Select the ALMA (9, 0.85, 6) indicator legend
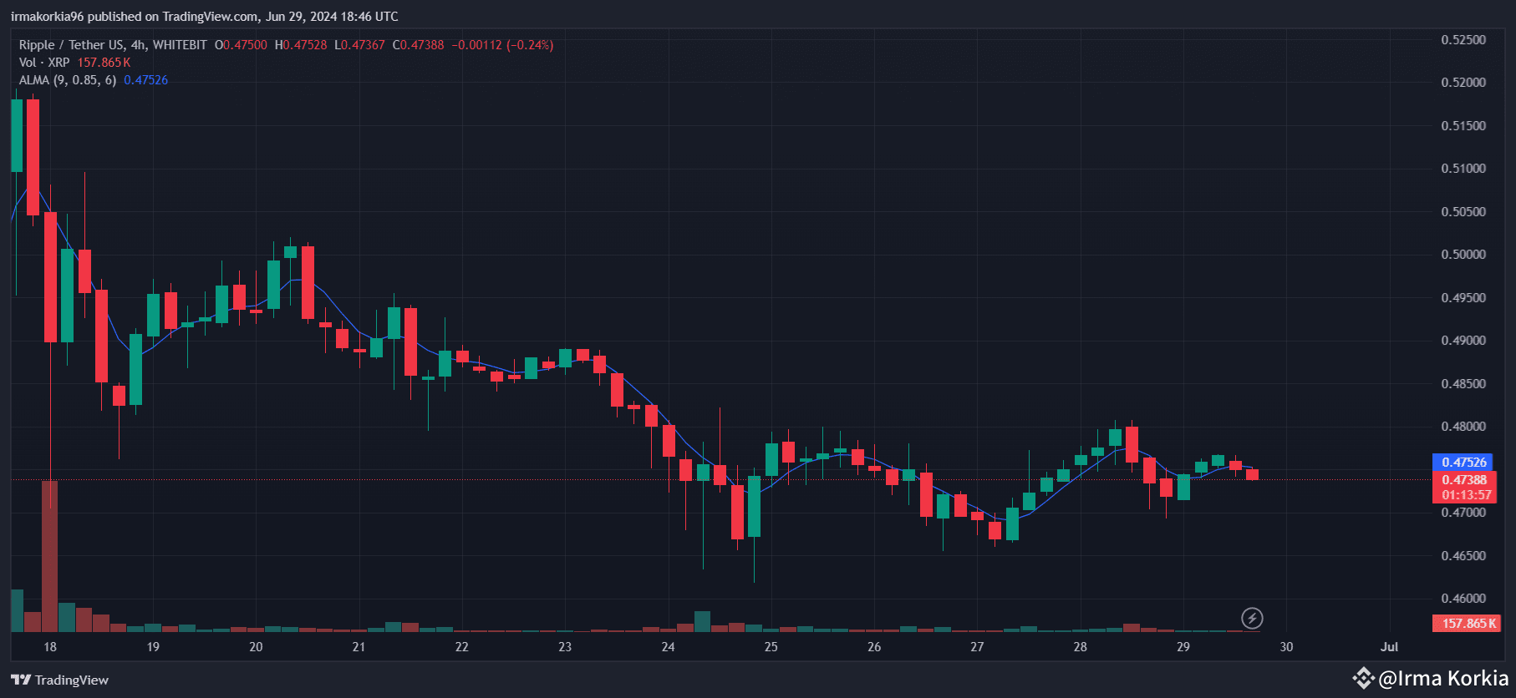This screenshot has width=1516, height=698. [68, 80]
